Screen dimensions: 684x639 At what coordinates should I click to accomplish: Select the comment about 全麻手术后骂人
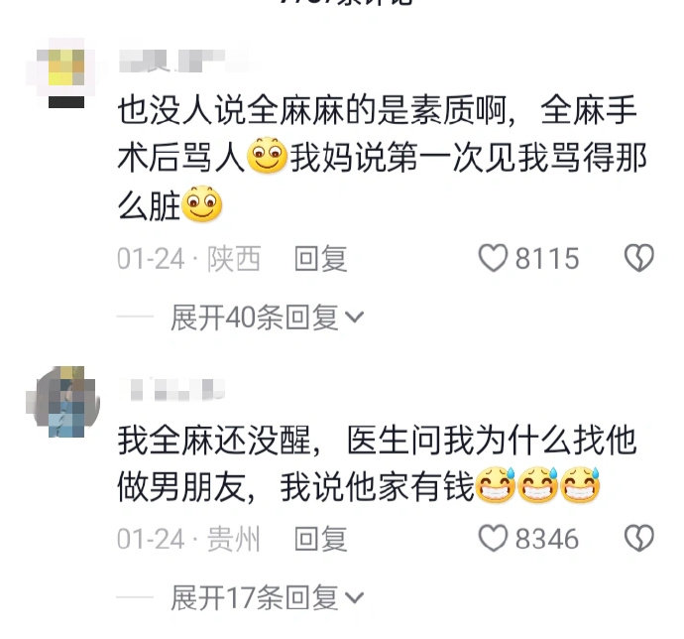click(382, 157)
